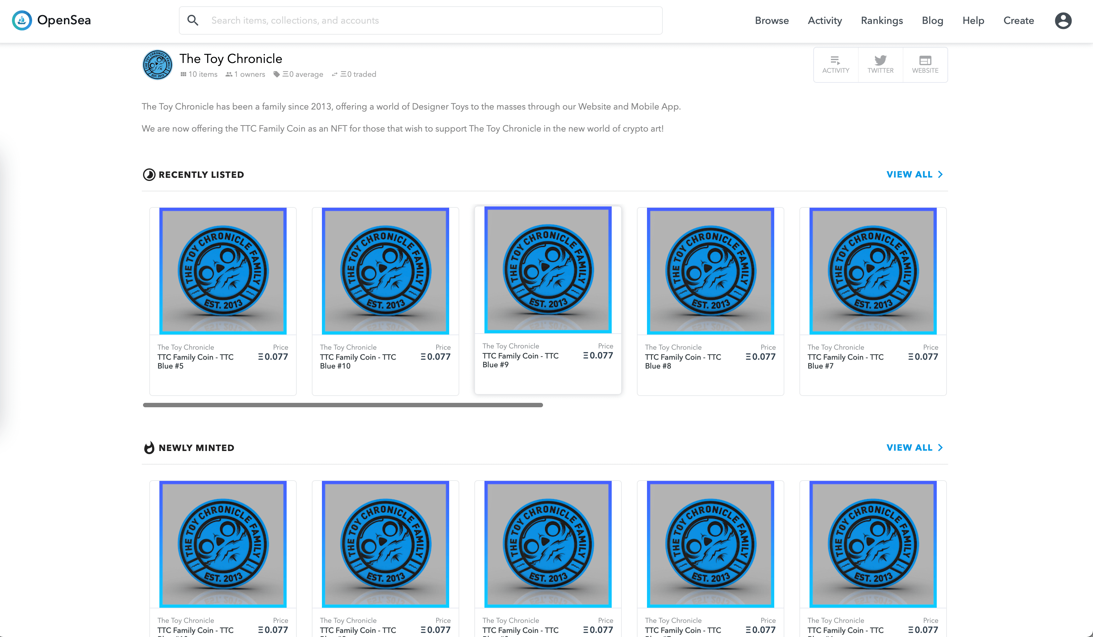Open fifth coin thumbnail in Newly Minted
Viewport: 1093px width, 637px height.
pyautogui.click(x=873, y=544)
